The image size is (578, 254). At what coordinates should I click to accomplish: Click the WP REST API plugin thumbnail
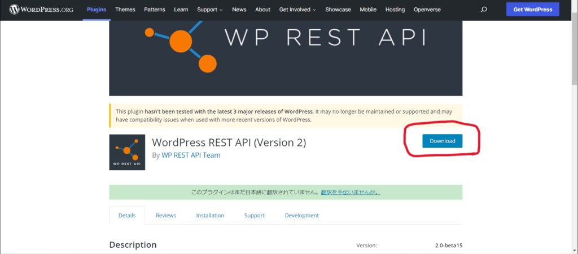point(127,152)
